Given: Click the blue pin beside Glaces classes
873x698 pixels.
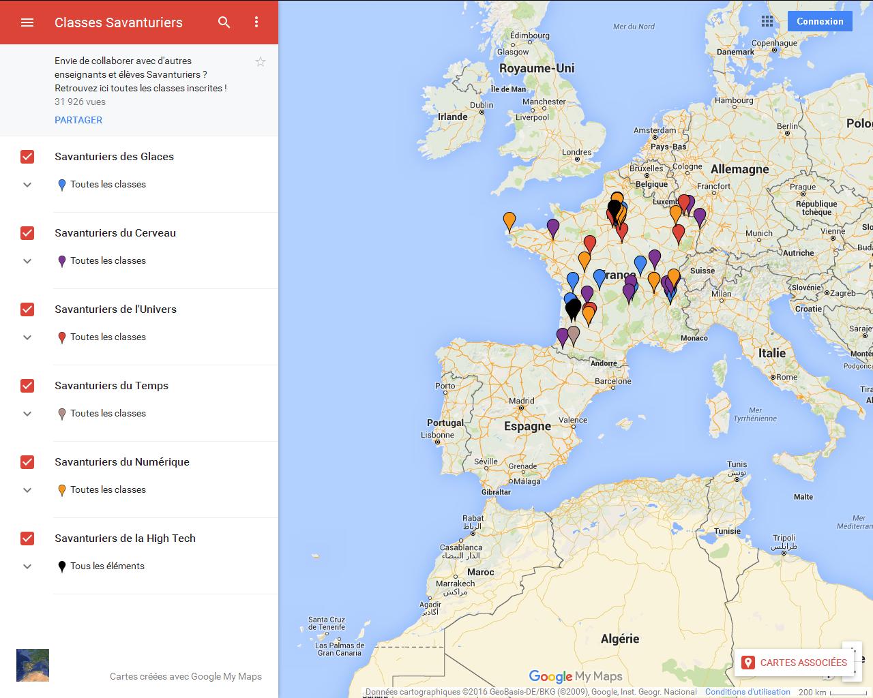Looking at the screenshot, I should tap(62, 185).
